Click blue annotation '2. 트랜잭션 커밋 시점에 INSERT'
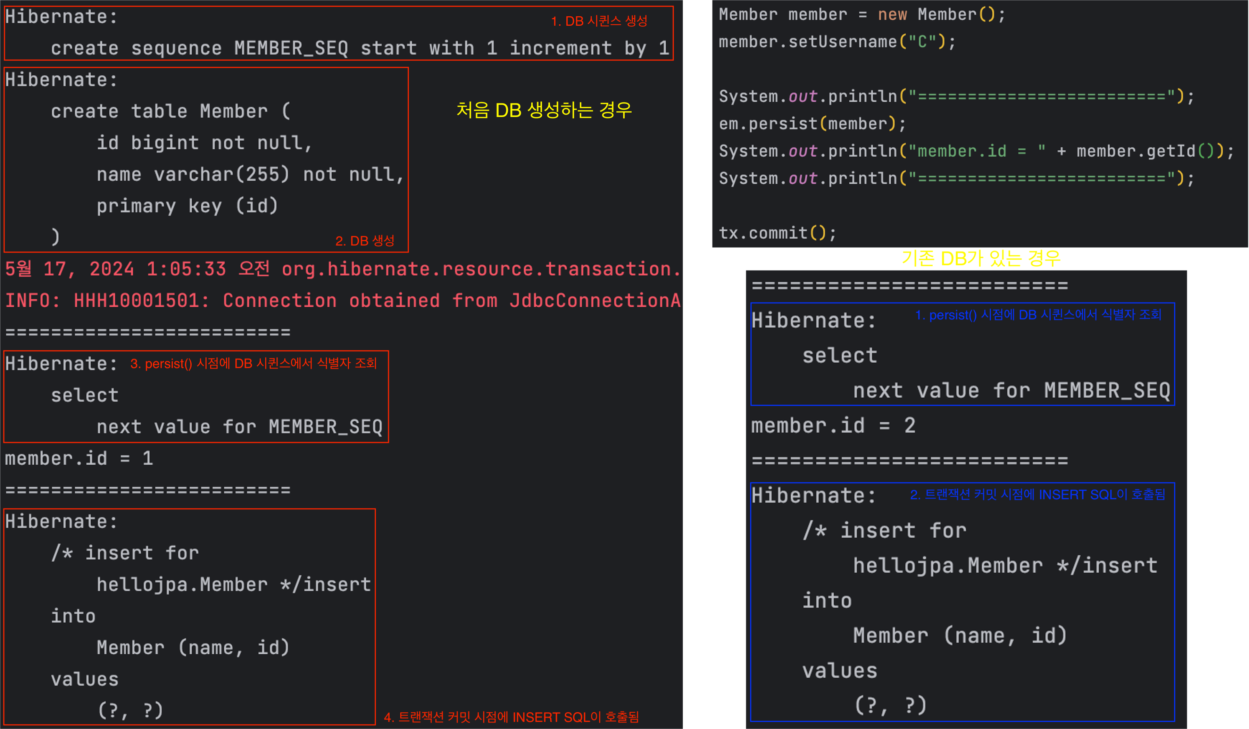The width and height of the screenshot is (1249, 729). click(x=1038, y=495)
